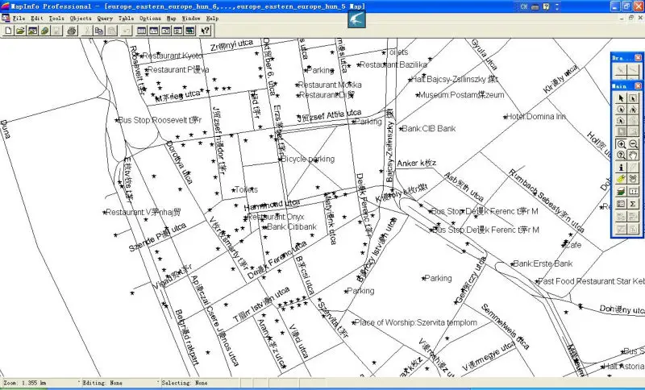The height and width of the screenshot is (390, 645).
Task: Activate the Info tool
Action: pyautogui.click(x=621, y=168)
